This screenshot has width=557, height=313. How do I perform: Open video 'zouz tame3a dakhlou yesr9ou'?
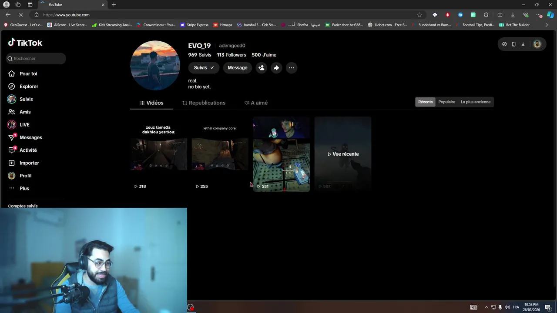coord(159,154)
